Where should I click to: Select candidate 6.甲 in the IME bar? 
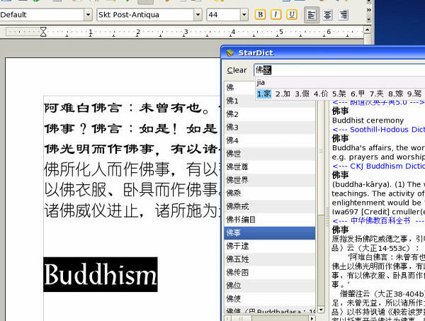pos(358,94)
